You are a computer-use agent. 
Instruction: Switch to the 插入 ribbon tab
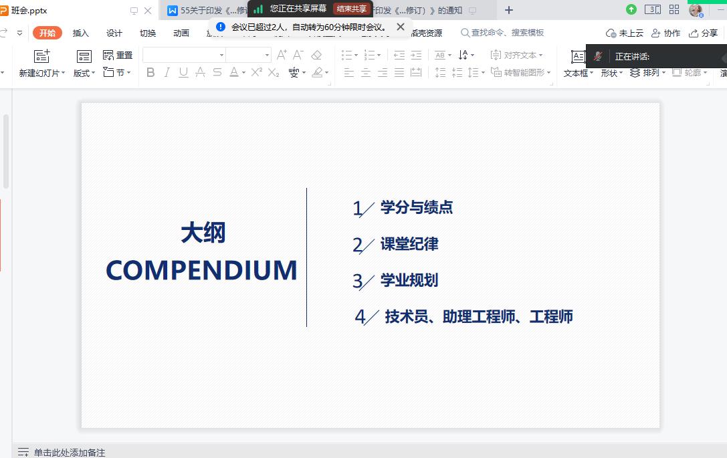[80, 32]
